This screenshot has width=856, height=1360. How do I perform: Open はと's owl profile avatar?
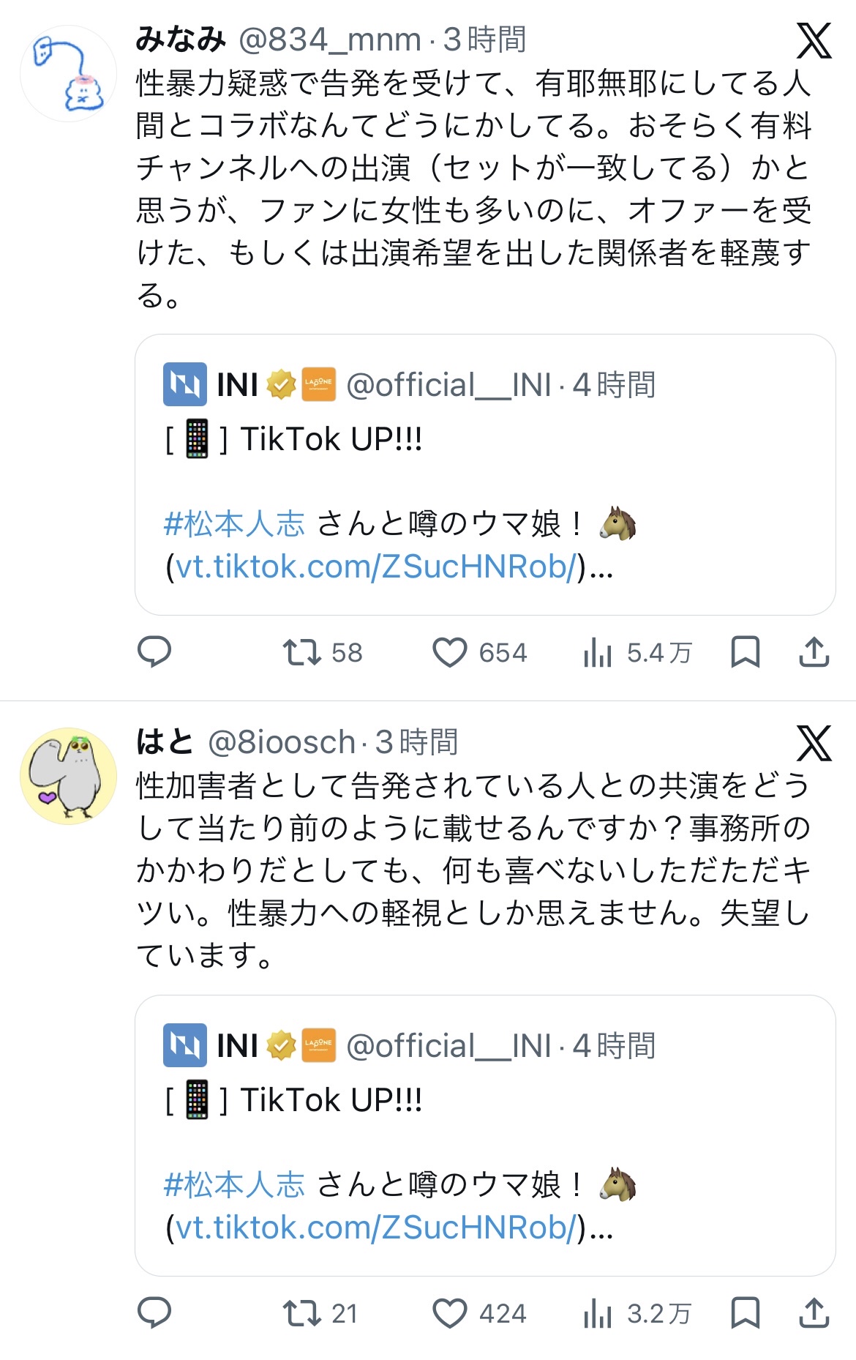(x=68, y=776)
